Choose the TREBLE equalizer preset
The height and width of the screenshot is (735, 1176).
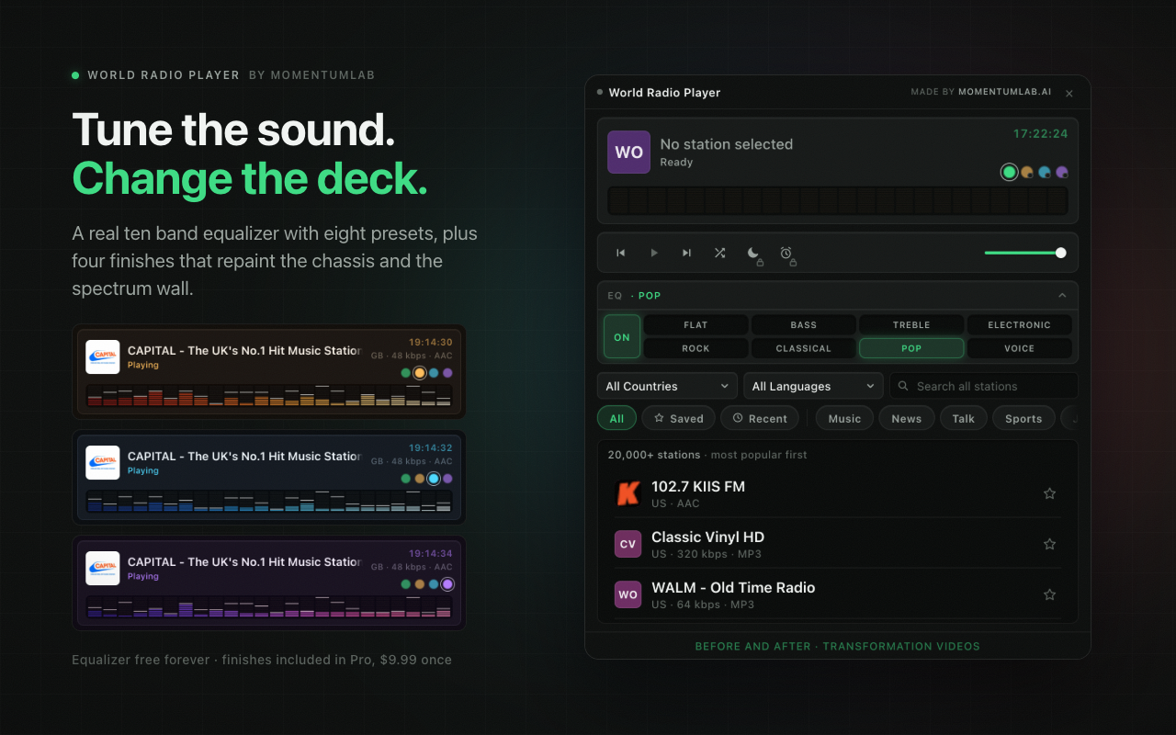(911, 325)
